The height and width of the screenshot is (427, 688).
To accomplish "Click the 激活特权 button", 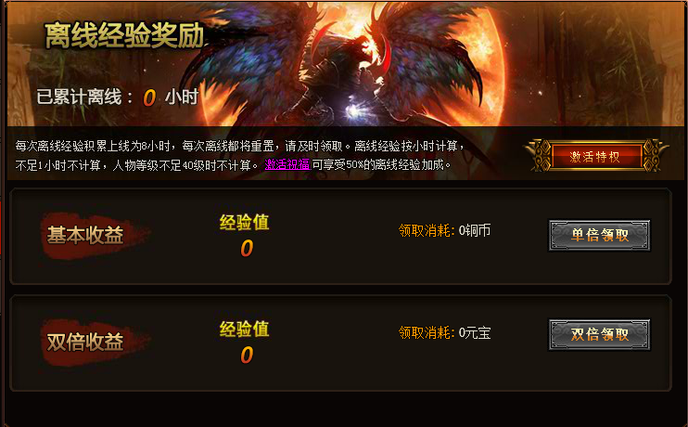I will point(596,156).
